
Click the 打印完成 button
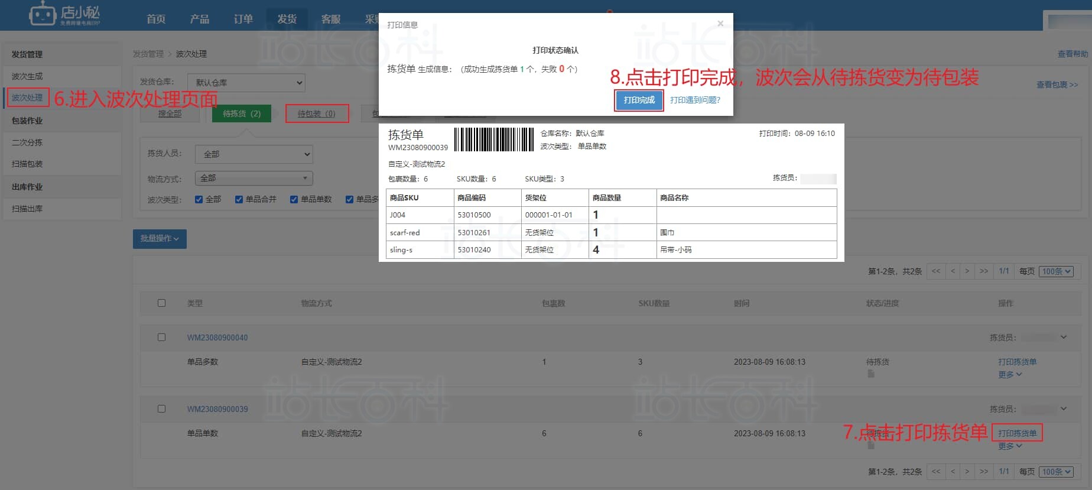click(639, 100)
